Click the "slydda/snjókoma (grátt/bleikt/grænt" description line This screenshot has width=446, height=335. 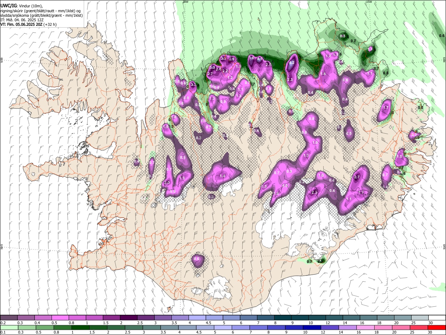(x=41, y=15)
